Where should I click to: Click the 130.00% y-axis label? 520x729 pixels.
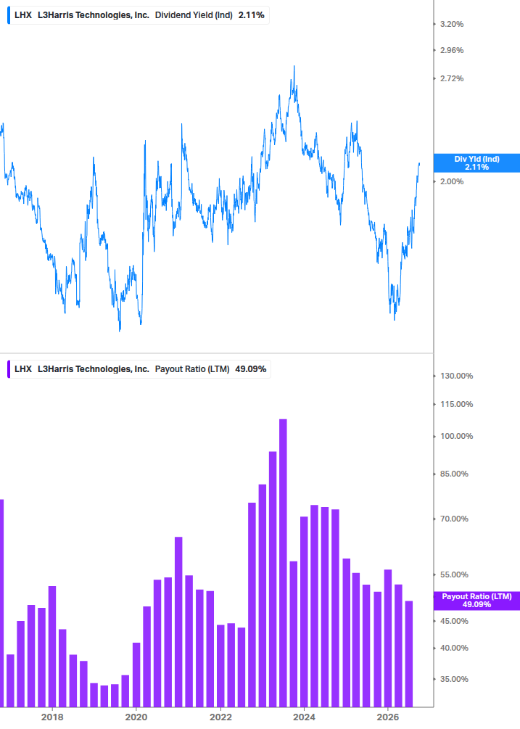[x=456, y=376]
